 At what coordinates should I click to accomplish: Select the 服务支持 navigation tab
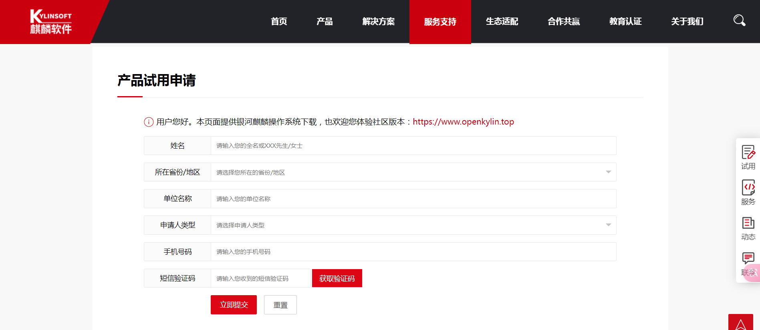440,22
